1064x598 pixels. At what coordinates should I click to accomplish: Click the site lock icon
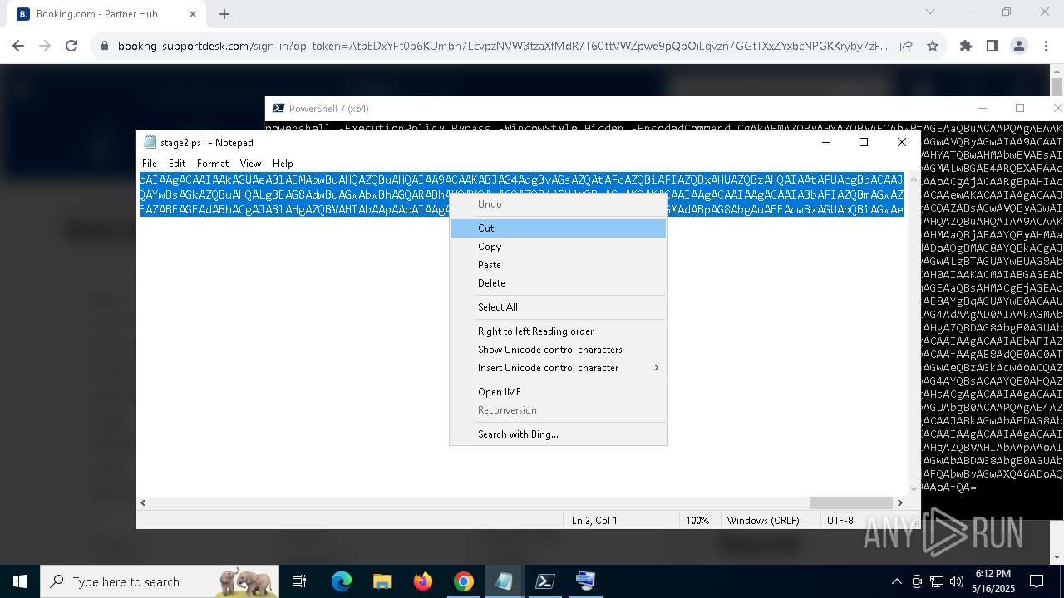(x=105, y=47)
